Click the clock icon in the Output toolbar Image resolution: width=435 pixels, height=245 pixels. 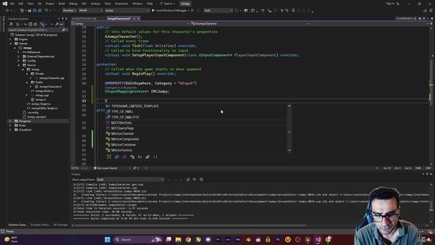[201, 180]
